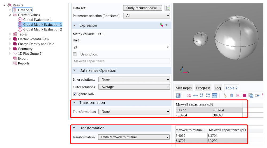267x148 pixels.
Task: Click the 13.772 cell in table
Action: click(194, 110)
